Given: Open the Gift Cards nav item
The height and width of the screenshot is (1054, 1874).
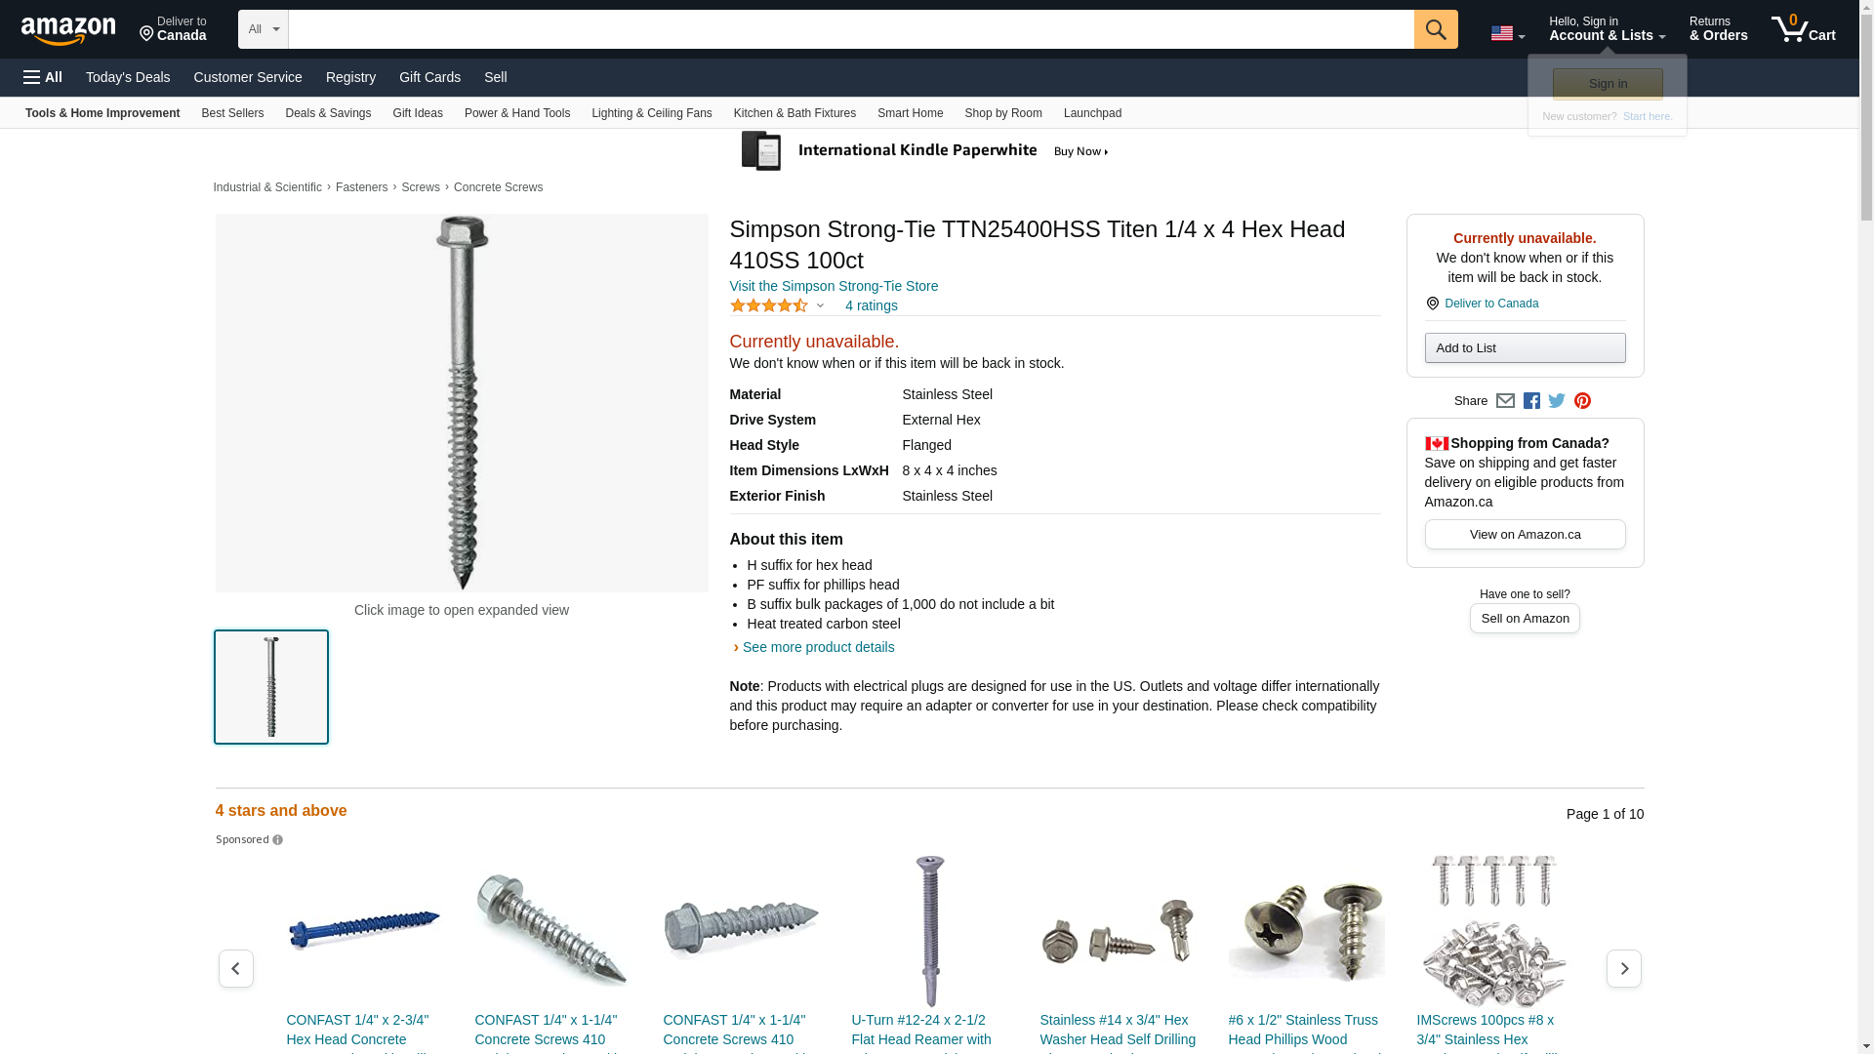Looking at the screenshot, I should [x=429, y=77].
